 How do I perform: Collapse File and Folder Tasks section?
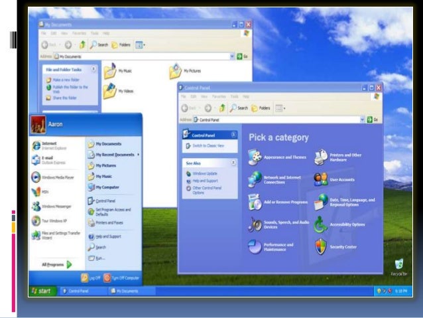93,69
